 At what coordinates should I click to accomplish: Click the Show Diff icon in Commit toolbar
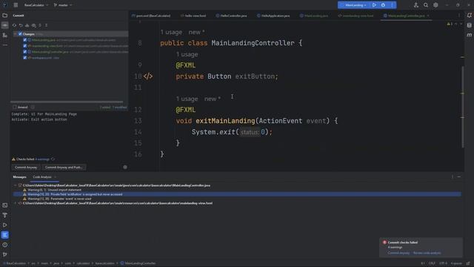33,25
